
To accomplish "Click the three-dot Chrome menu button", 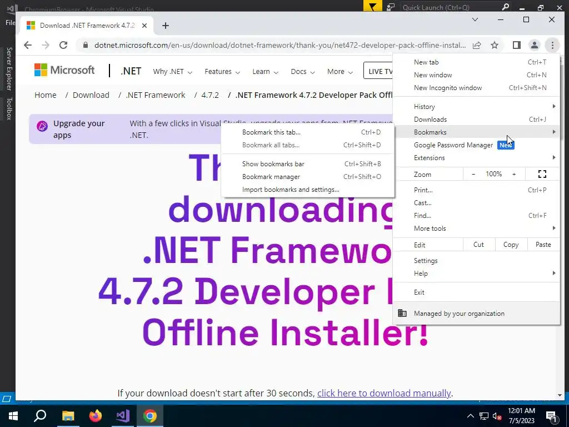I will click(x=552, y=45).
